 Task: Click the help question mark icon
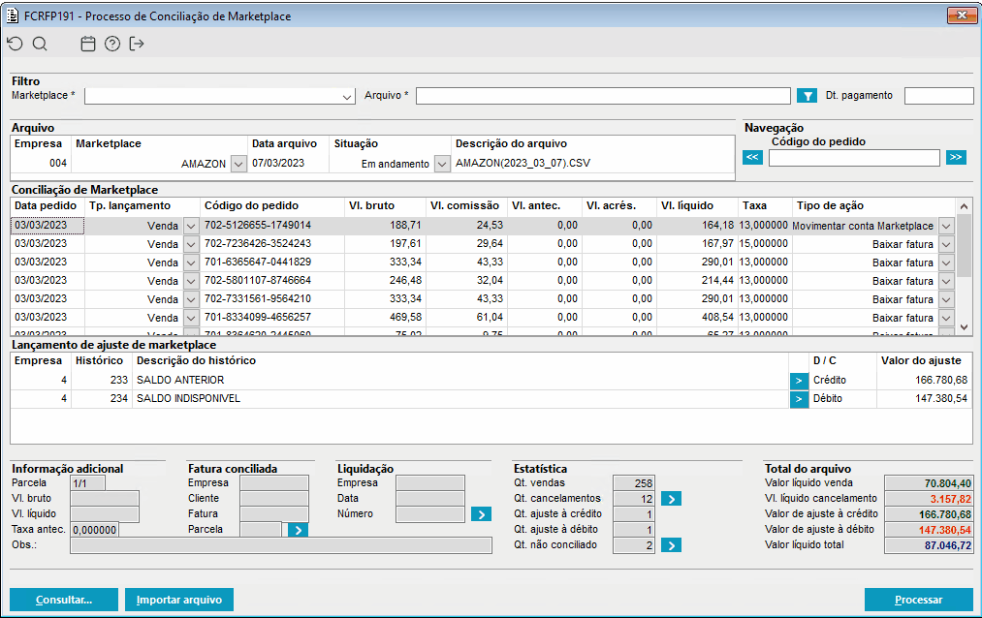(x=112, y=44)
